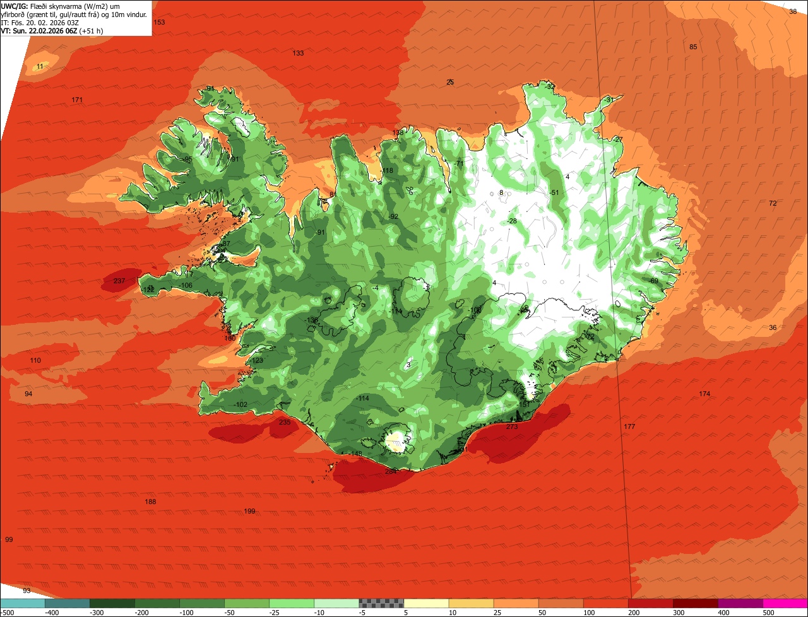Click the map value -71
The height and width of the screenshot is (617, 808).
[x=459, y=163]
